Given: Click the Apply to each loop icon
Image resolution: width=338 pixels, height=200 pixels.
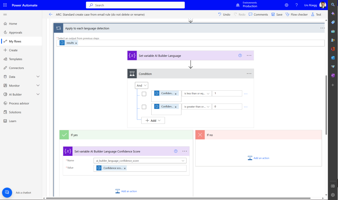Looking at the screenshot, I should click(58, 28).
